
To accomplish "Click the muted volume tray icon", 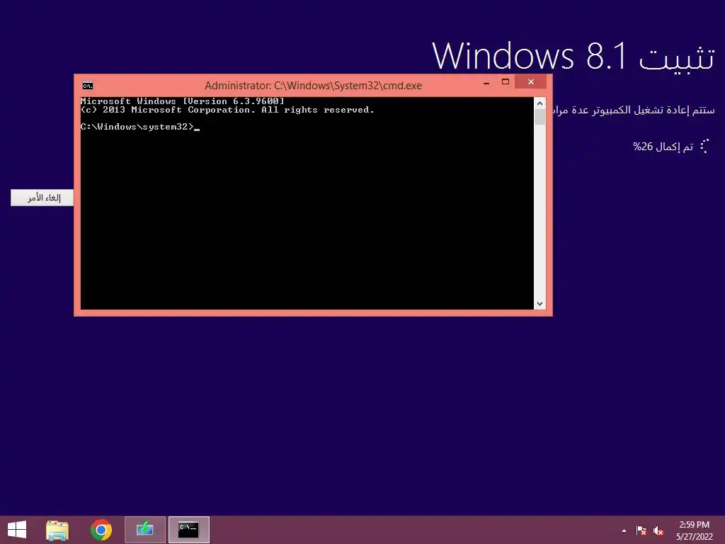I will [x=658, y=531].
